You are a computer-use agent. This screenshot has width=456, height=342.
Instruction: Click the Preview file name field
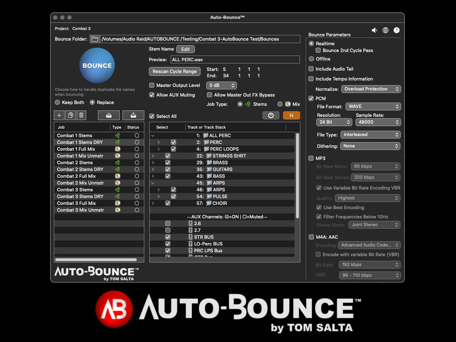(x=235, y=60)
